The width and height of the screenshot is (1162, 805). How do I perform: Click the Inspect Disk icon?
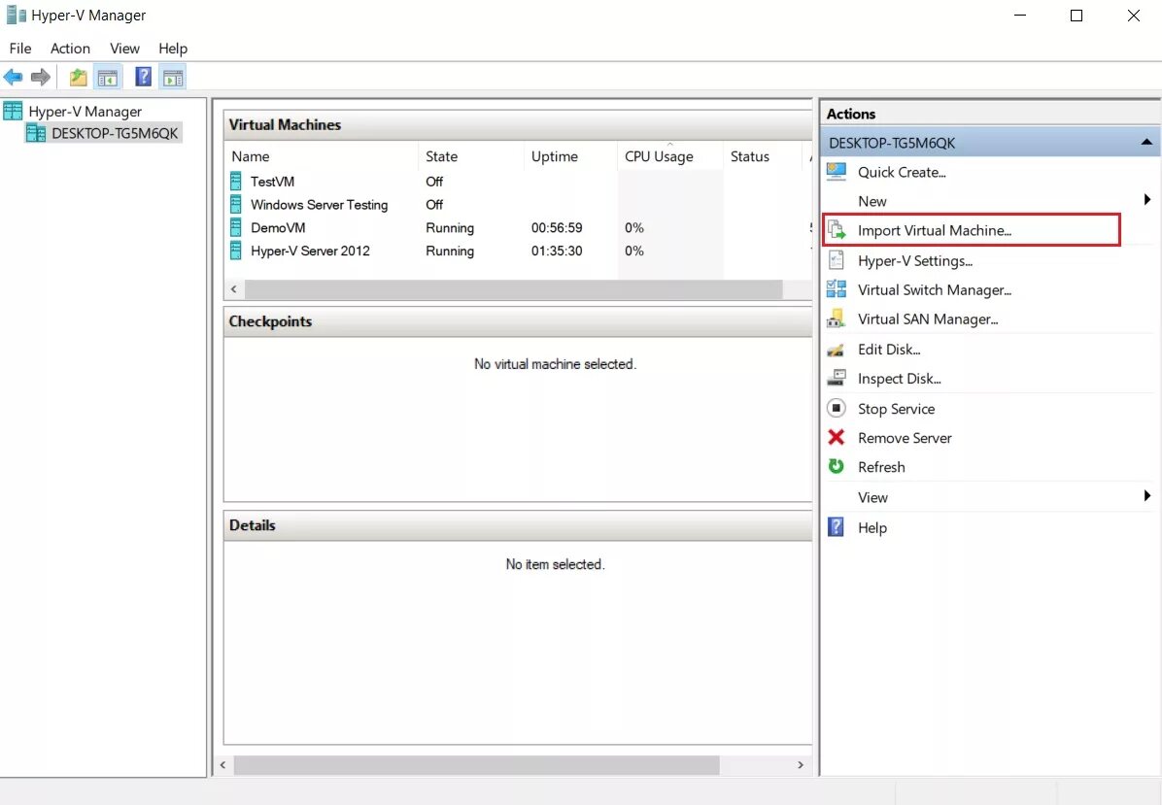pos(837,379)
